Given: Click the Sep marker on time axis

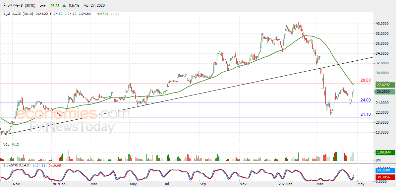Looking at the screenshot, I should (x=203, y=184).
